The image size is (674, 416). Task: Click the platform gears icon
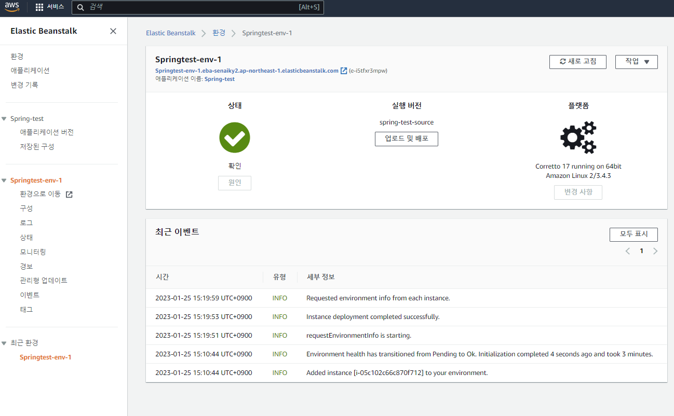click(578, 137)
